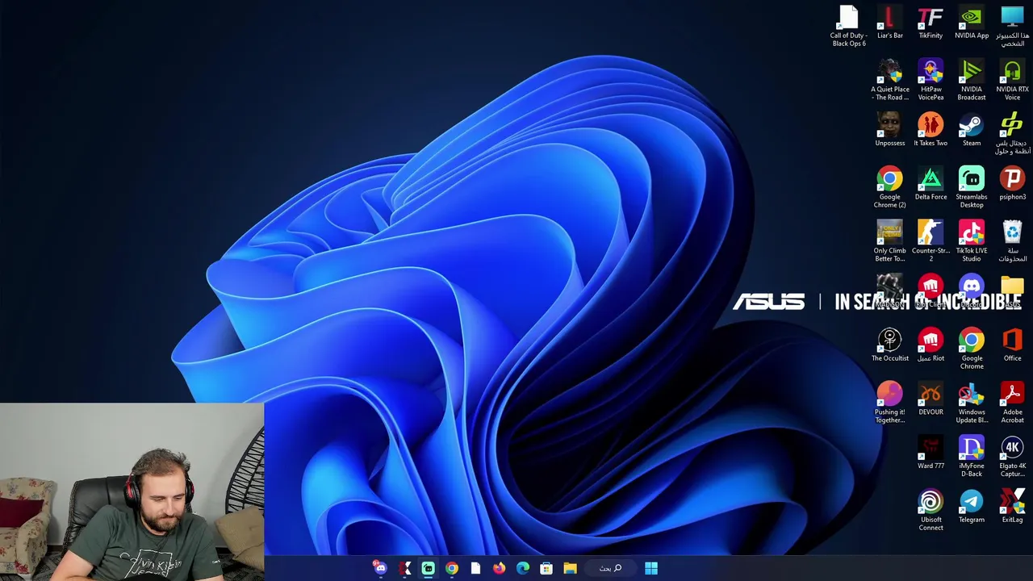Open Ubisoft Connect from the desktop

point(931,510)
